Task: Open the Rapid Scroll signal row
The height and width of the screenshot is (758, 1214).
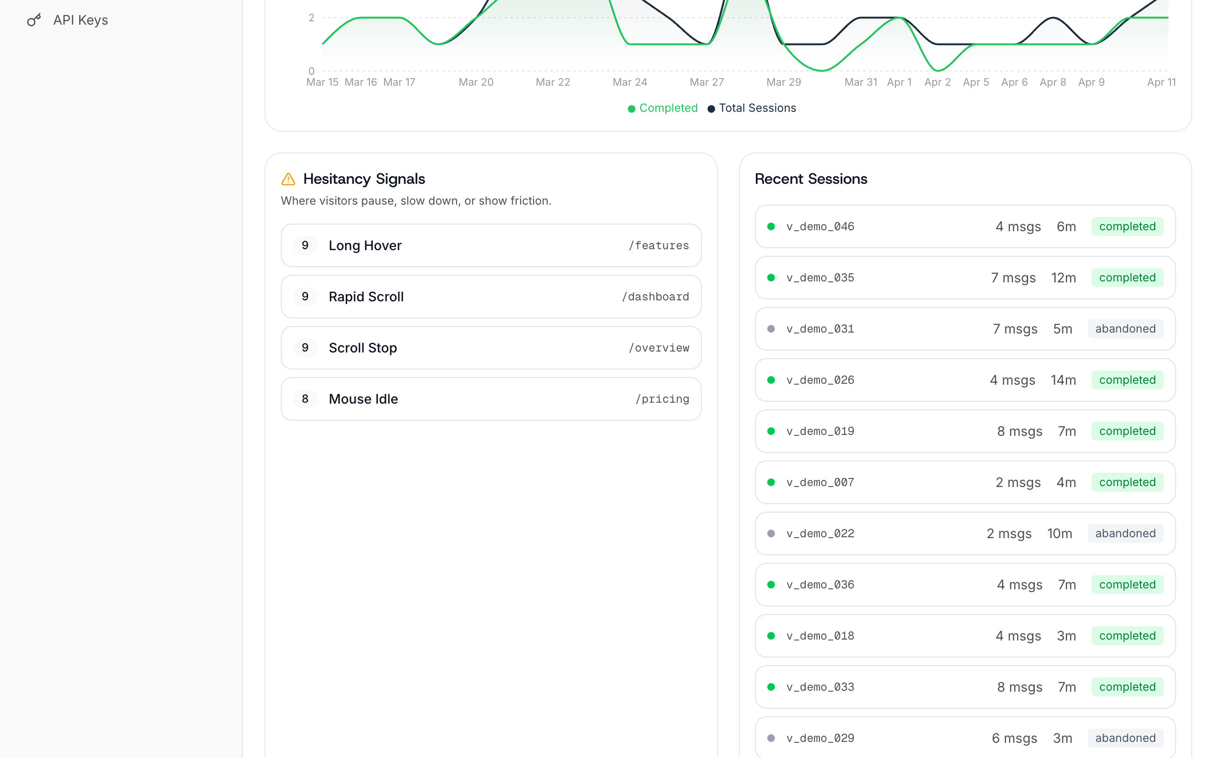Action: pyautogui.click(x=491, y=297)
